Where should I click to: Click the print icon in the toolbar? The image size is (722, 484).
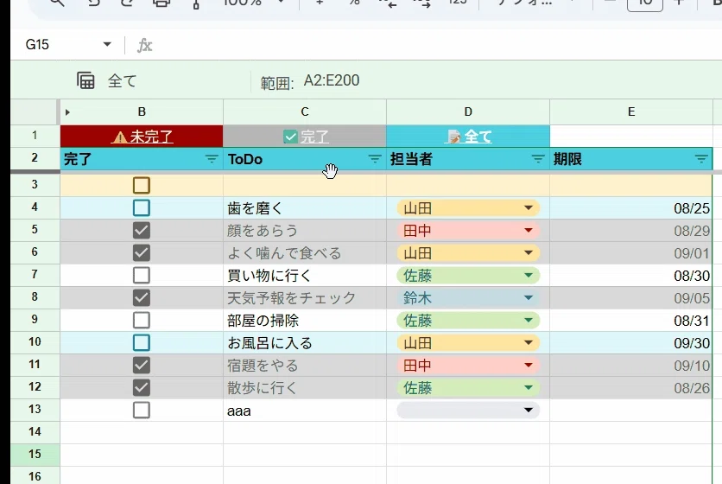[x=161, y=3]
